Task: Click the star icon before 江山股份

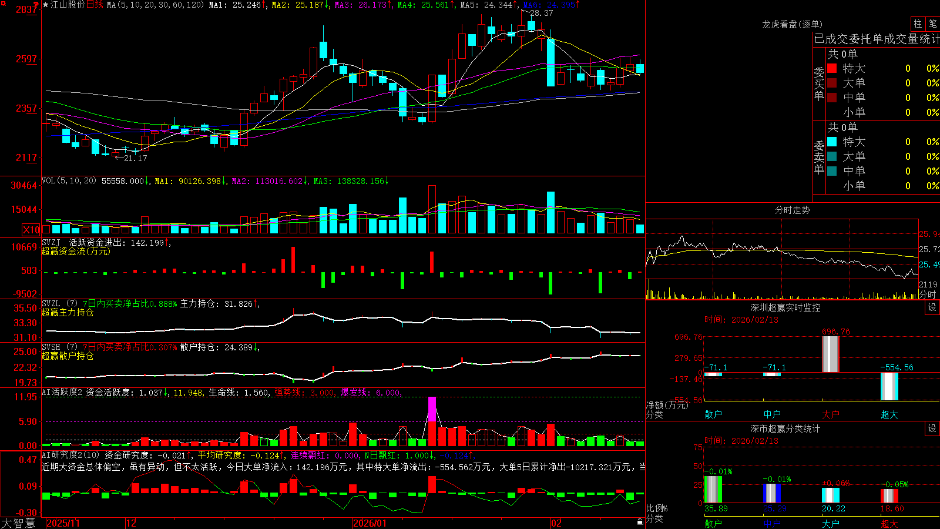Action: tap(46, 5)
